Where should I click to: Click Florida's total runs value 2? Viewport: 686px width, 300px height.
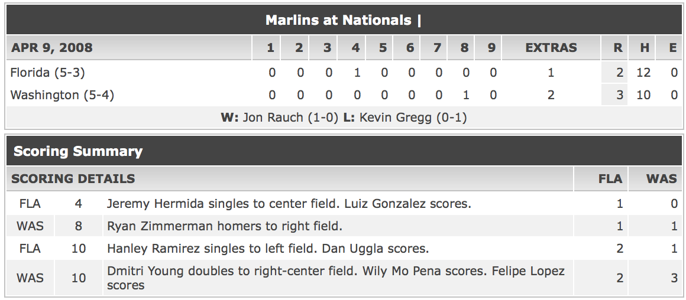pos(619,72)
